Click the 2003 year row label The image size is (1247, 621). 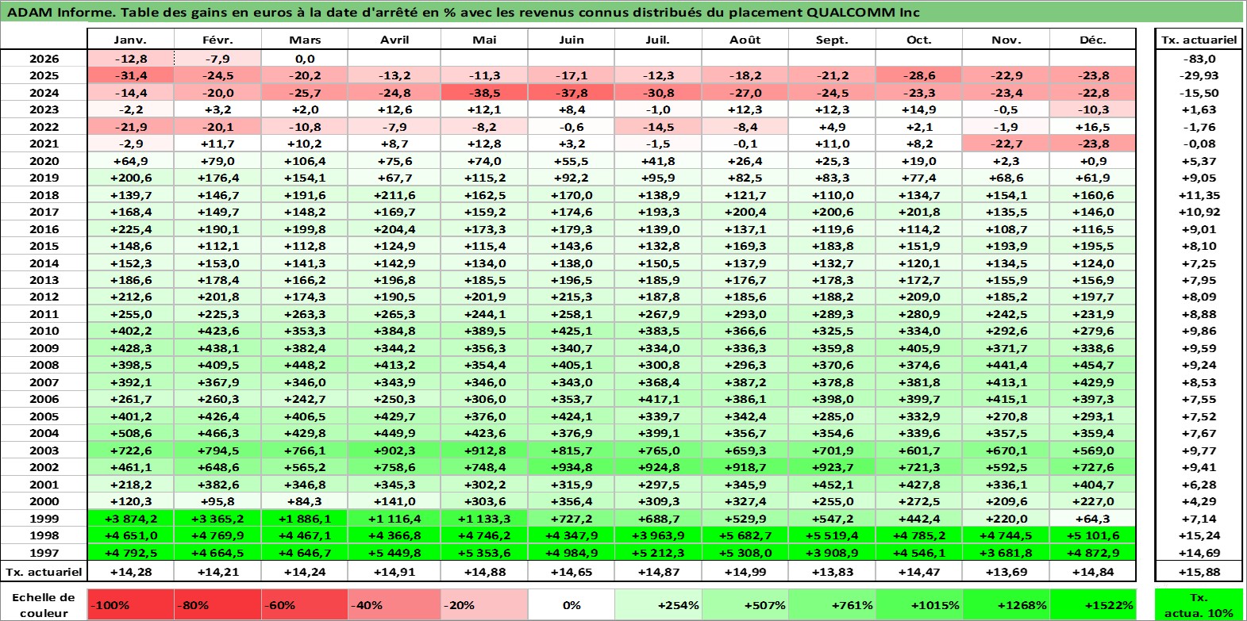pyautogui.click(x=44, y=450)
